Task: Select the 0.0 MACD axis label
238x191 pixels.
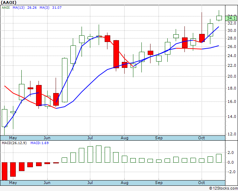Action: [x=231, y=162]
